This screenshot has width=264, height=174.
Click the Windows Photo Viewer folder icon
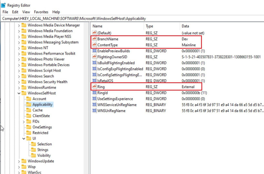pyautogui.click(x=24, y=59)
